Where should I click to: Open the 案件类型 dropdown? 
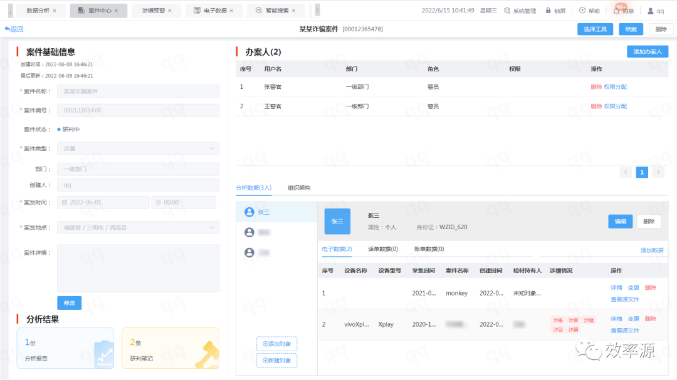[x=138, y=148]
